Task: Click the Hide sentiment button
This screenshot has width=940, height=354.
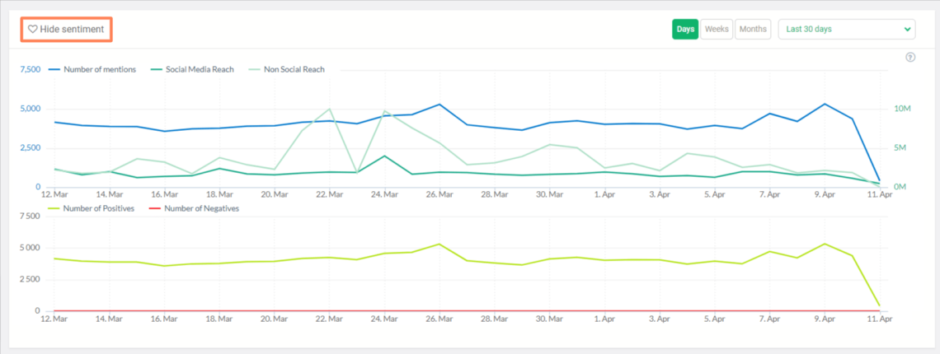Action: pyautogui.click(x=66, y=29)
